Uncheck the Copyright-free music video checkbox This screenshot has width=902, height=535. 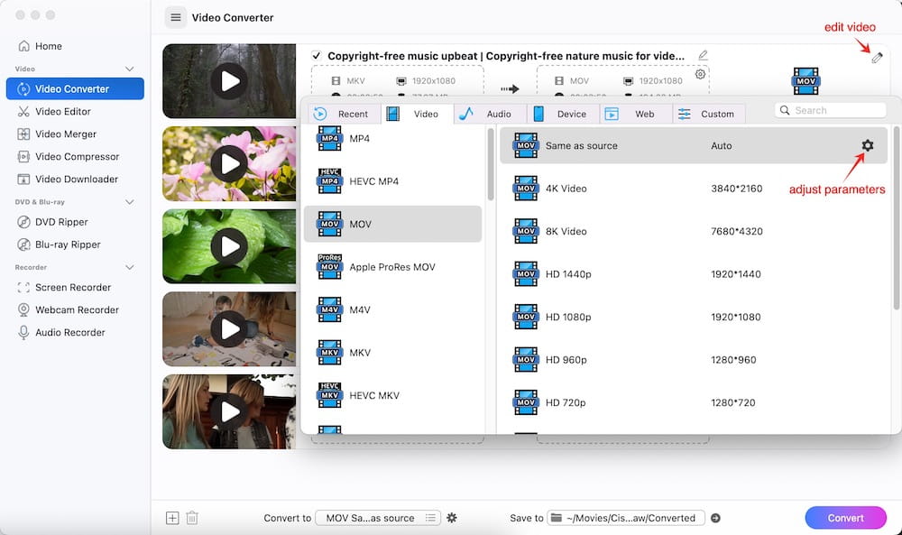316,56
